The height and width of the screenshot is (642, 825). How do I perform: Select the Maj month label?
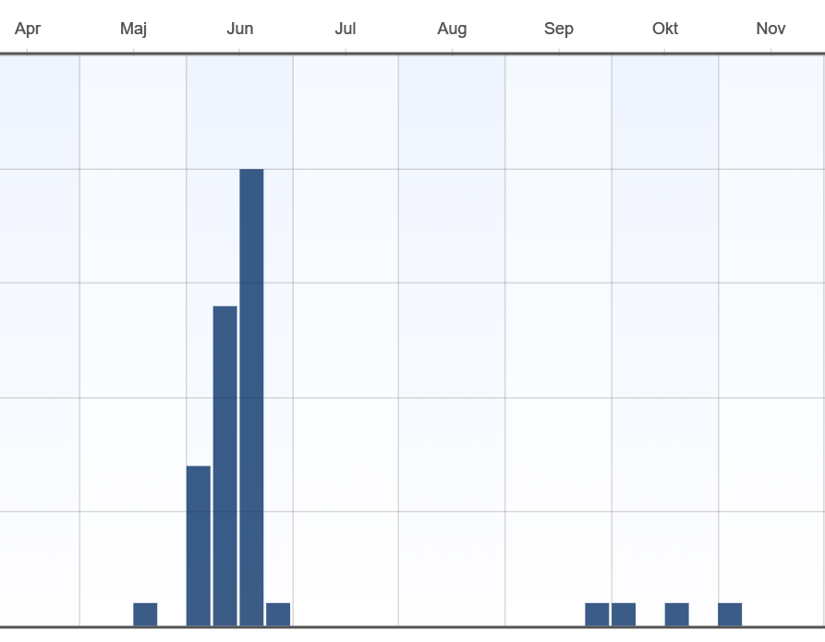[x=134, y=29]
